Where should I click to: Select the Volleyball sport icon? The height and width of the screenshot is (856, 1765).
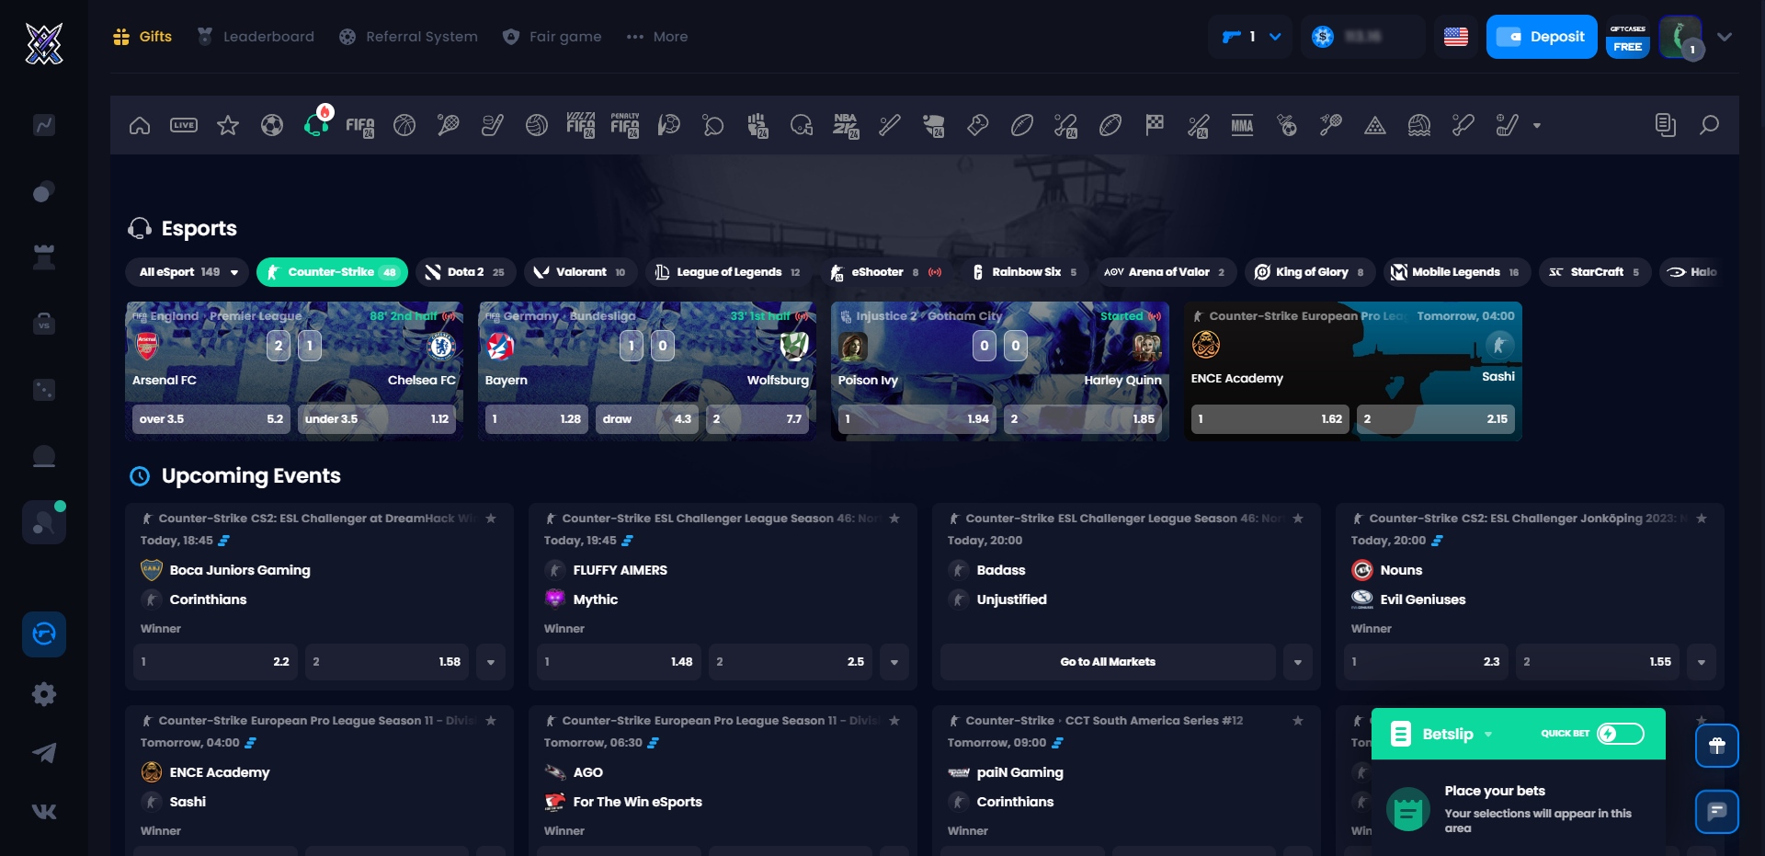pyautogui.click(x=537, y=125)
